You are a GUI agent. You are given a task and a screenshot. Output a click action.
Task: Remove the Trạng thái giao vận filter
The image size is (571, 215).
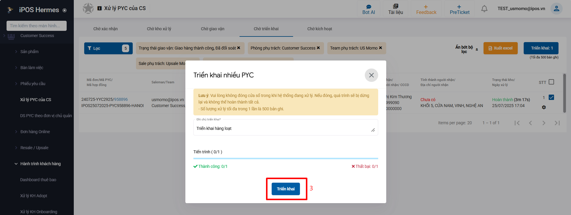pos(239,48)
